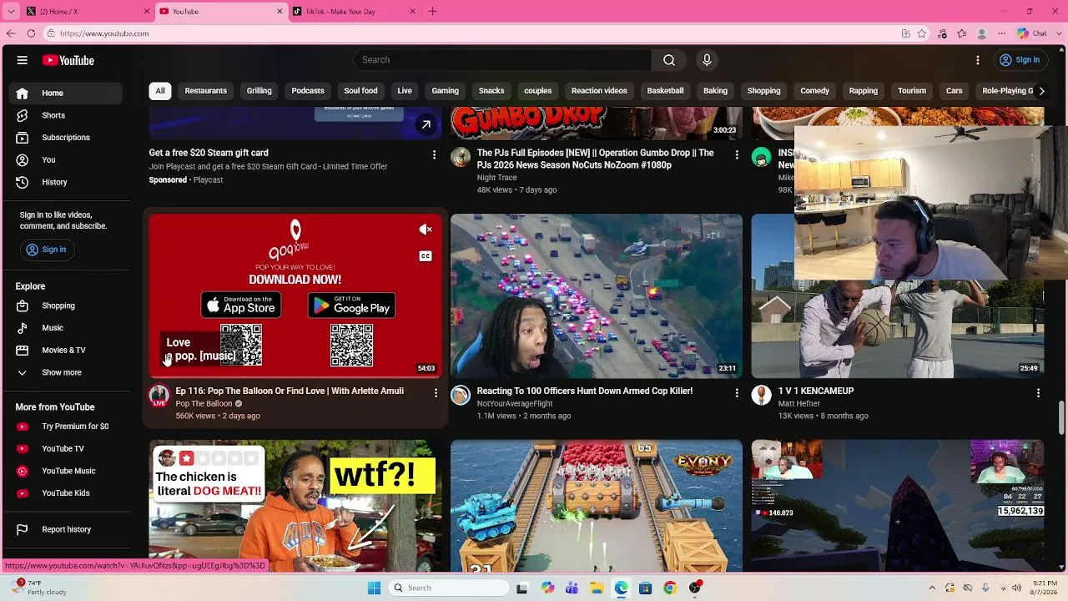The height and width of the screenshot is (601, 1068).
Task: Open options for Reacting To 100 Officers video
Action: tap(736, 392)
